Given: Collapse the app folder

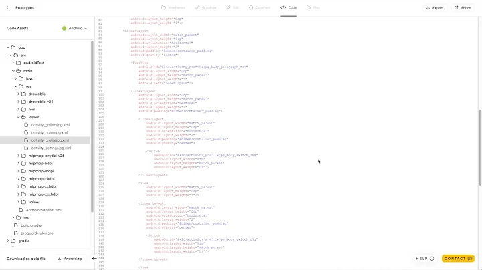Looking at the screenshot, I should click(x=8, y=47).
